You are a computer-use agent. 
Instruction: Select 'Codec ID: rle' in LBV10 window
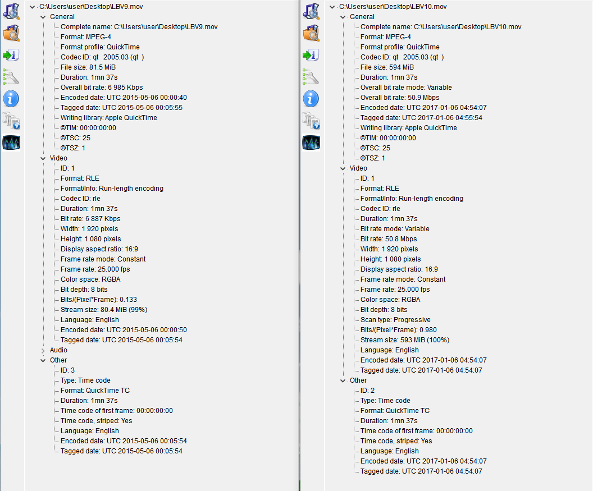click(381, 209)
